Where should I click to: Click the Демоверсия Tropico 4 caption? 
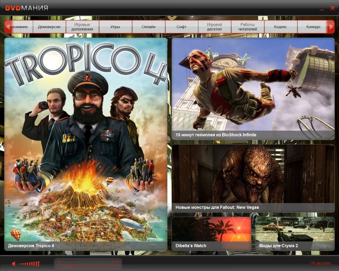click(31, 246)
